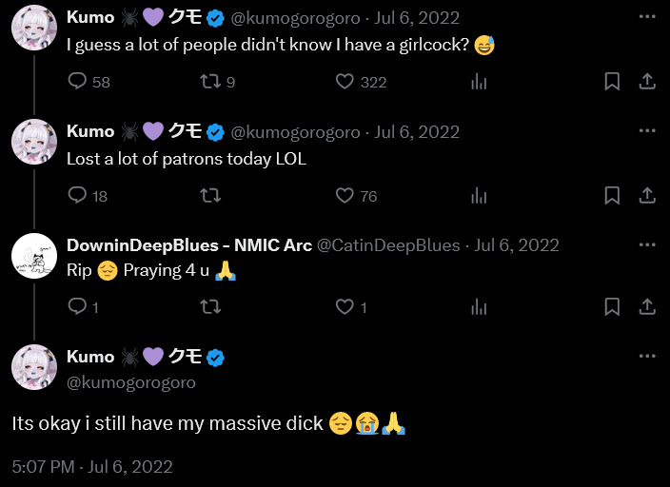This screenshot has width=670, height=487.
Task: Reply to the 'Lost a lot of patrons' tweet
Action: coord(77,195)
